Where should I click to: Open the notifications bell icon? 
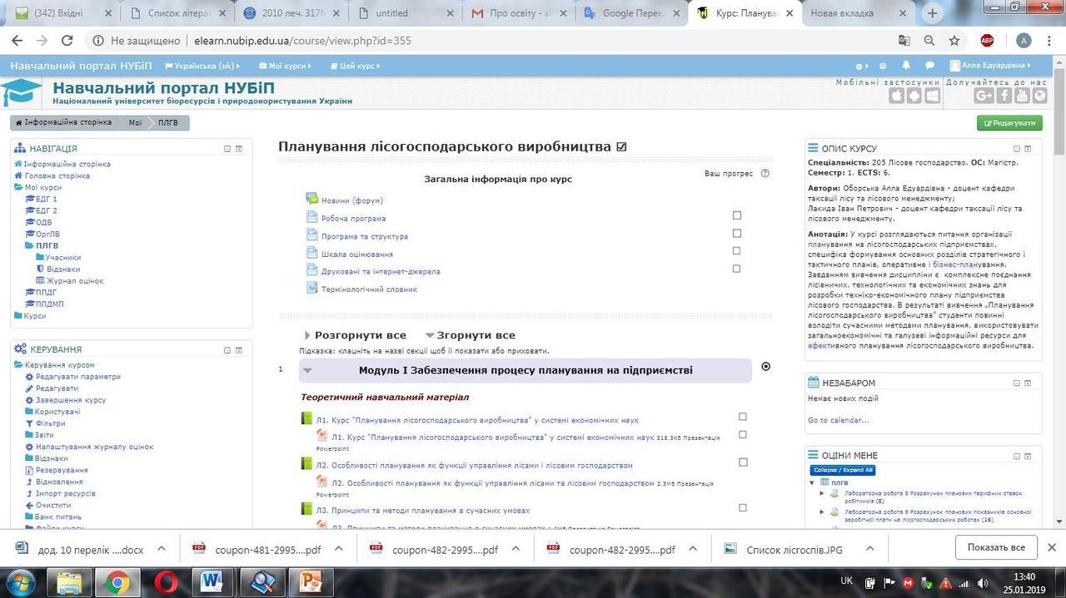906,66
